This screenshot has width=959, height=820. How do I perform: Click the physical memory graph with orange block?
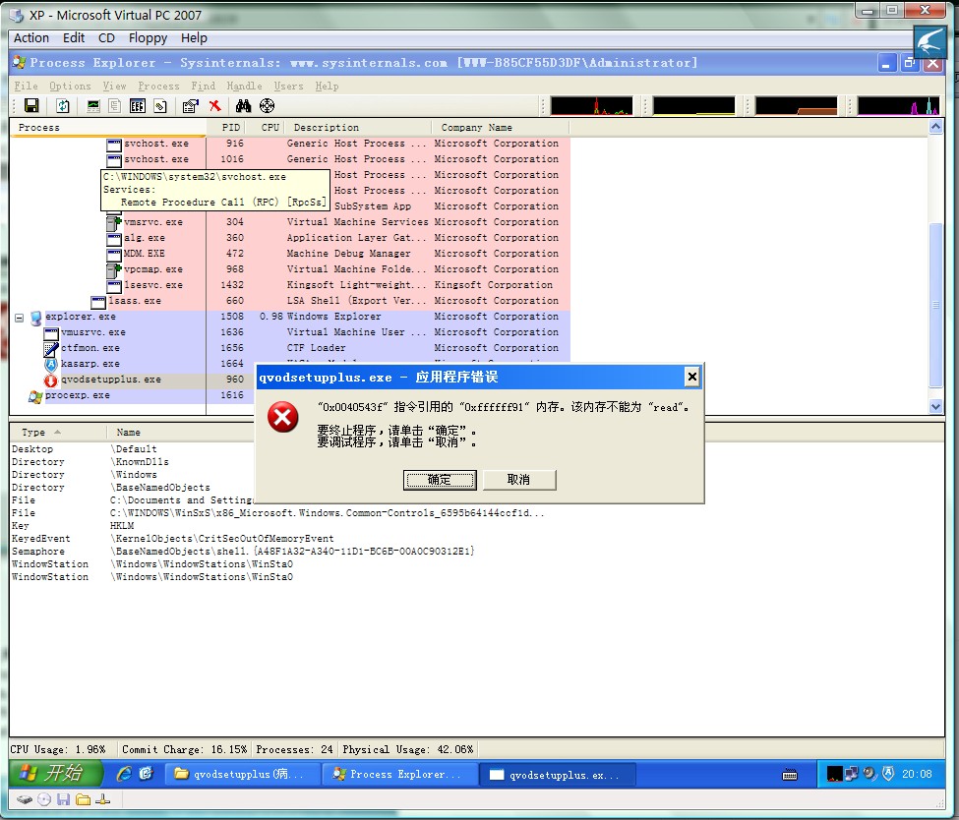796,106
